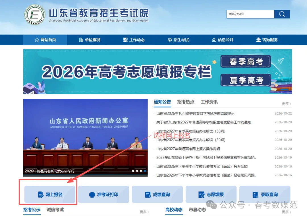This screenshot has width=307, height=217.
Task: Select the third slideshow dot
Action: [141, 171]
